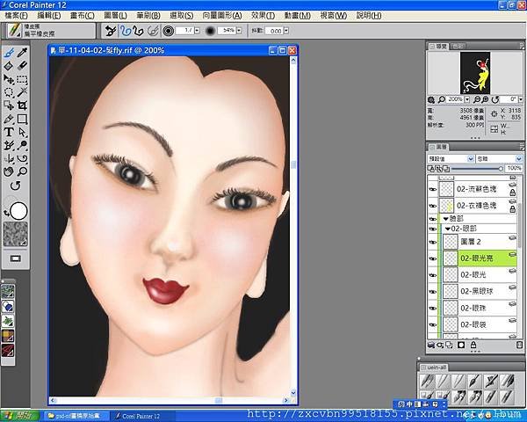The height and width of the screenshot is (422, 527).
Task: Select the Crop tool
Action: point(22,105)
